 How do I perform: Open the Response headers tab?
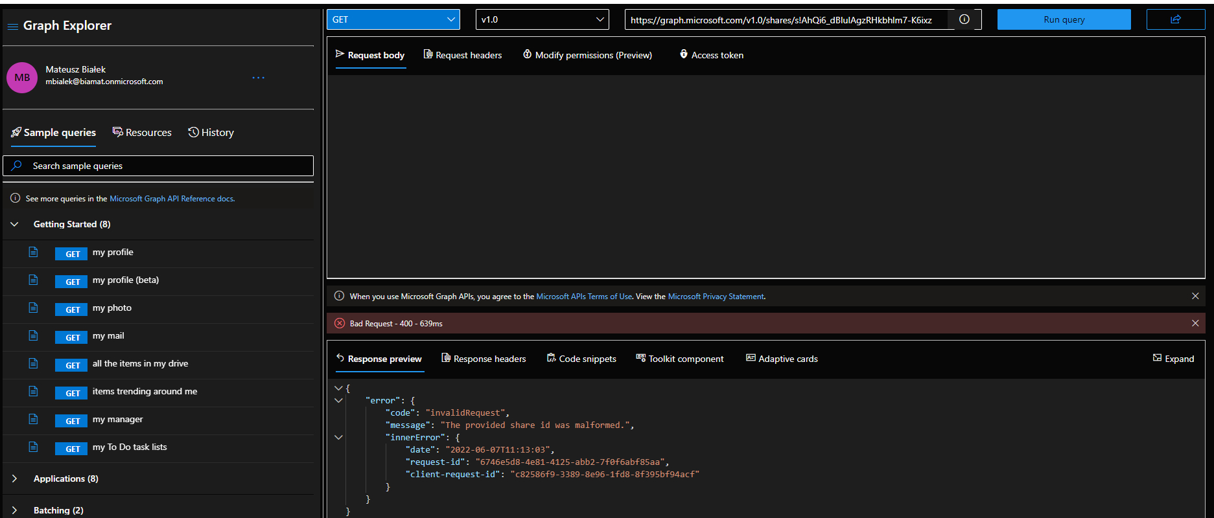point(484,359)
